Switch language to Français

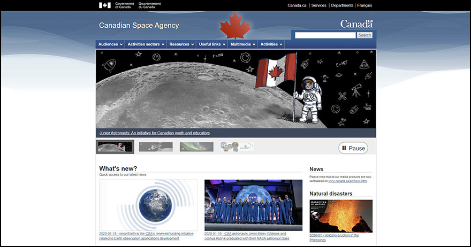364,5
